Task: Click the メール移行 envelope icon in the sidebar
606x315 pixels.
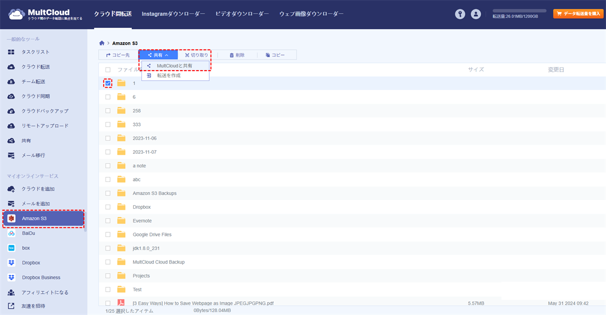Action: (11, 155)
